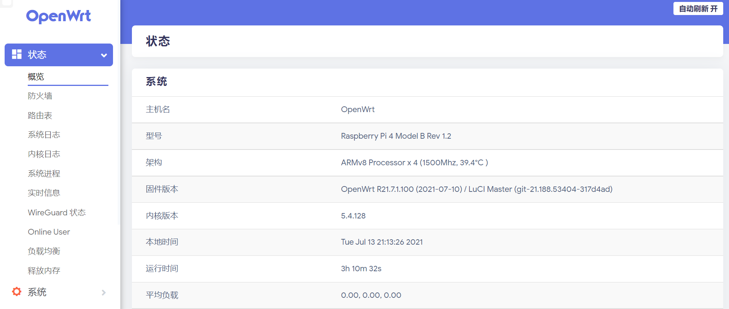Click the 系统 section heading
The height and width of the screenshot is (309, 729).
156,82
